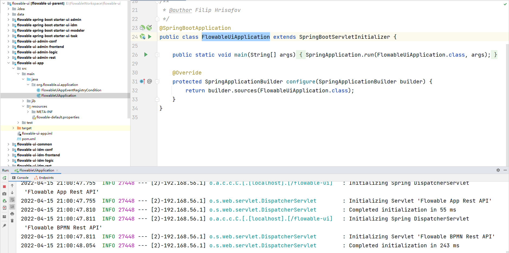
Task: Expand the META-INF folder
Action: [x=28, y=112]
